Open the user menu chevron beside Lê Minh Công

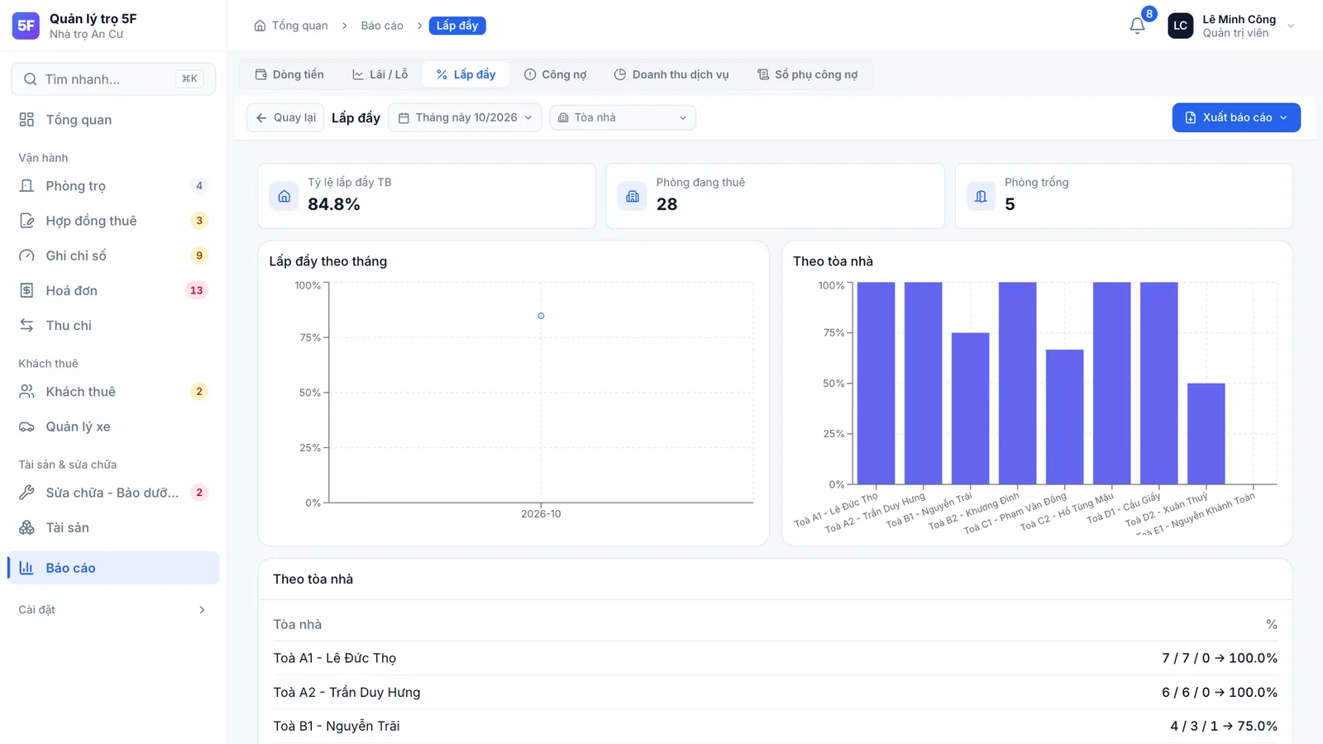click(1291, 26)
